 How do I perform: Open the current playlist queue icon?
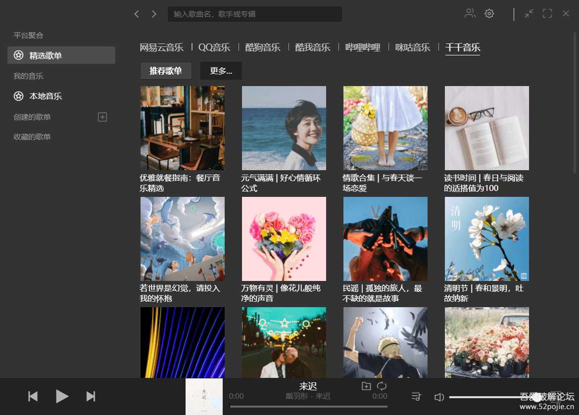pos(416,396)
